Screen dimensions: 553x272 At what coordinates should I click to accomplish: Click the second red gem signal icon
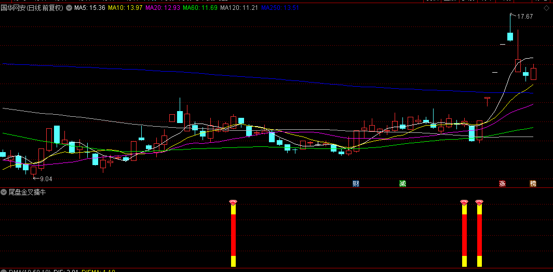click(464, 202)
